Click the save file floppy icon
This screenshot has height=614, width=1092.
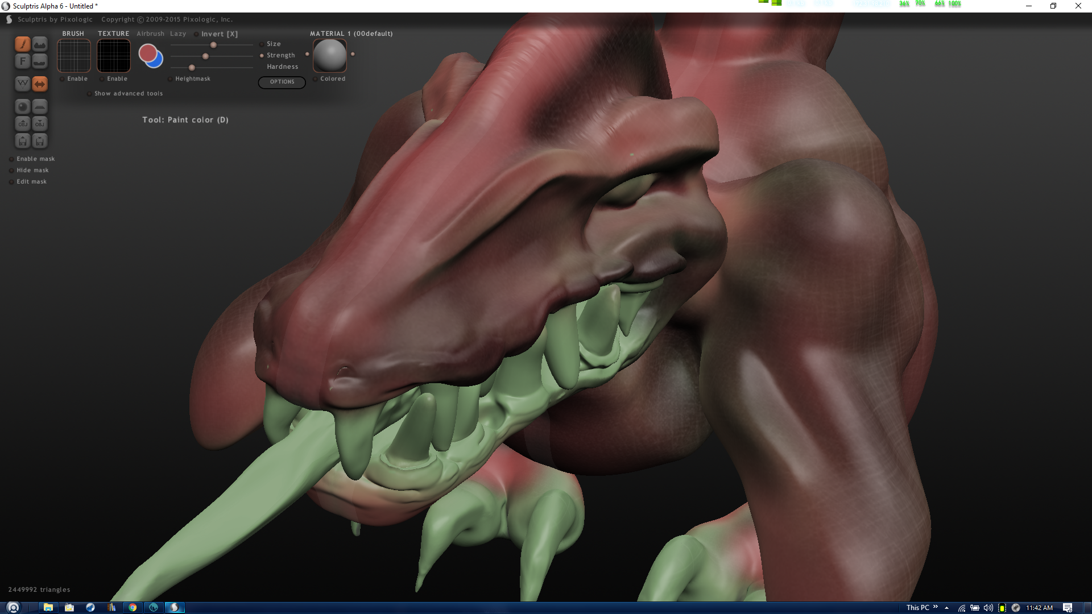coord(40,140)
